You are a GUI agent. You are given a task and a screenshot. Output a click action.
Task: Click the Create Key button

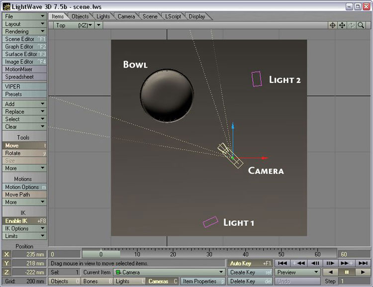[248, 273]
